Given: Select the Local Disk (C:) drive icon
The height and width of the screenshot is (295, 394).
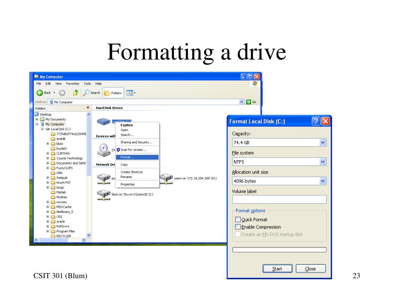Looking at the screenshot, I should tap(104, 122).
